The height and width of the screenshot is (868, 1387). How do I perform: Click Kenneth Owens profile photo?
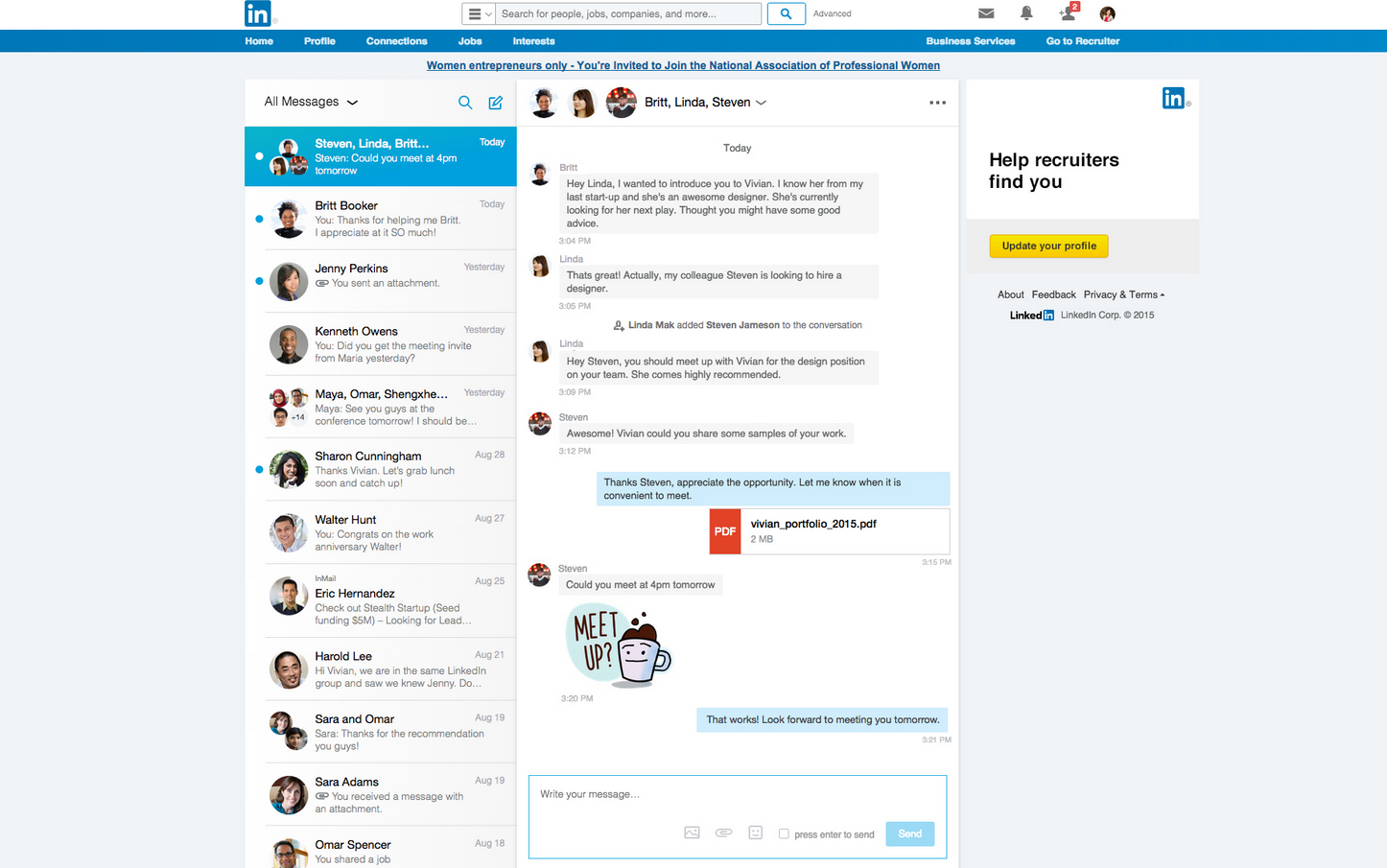pyautogui.click(x=289, y=344)
